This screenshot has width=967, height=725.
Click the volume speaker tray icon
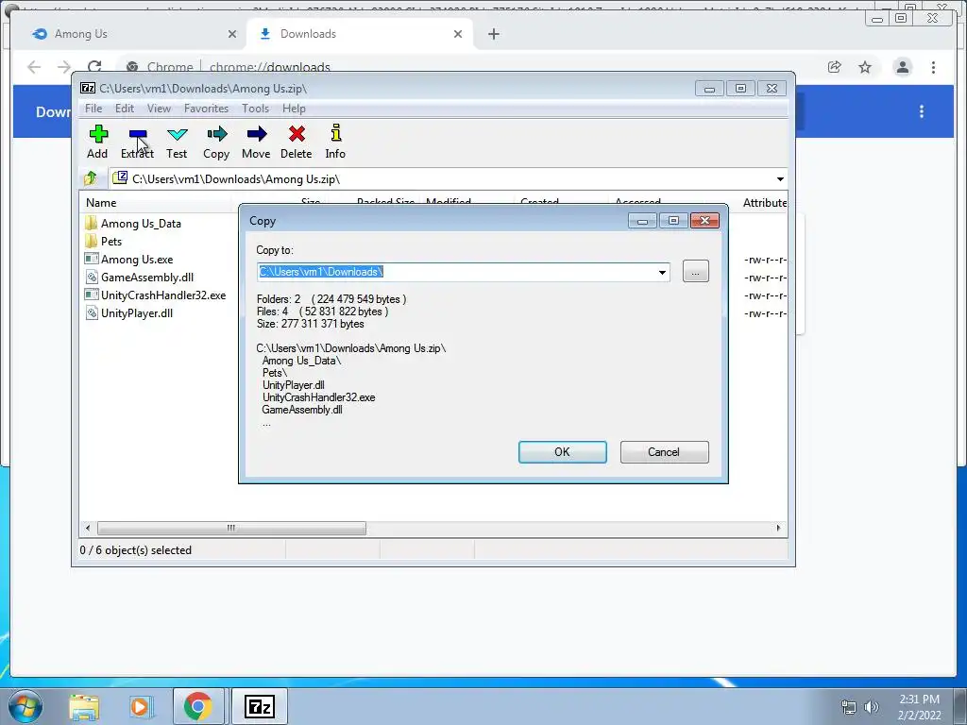coord(872,707)
